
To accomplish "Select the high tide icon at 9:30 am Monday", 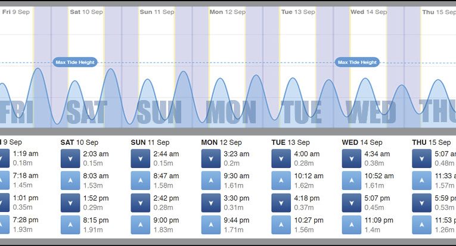I will tap(210, 180).
